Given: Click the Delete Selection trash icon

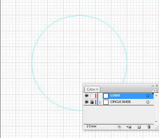Looking at the screenshot, I should click(x=149, y=127).
